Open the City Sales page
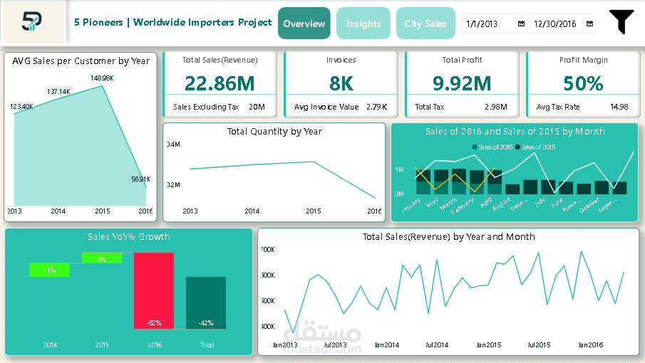Screen dimensions: 645x363 point(425,23)
